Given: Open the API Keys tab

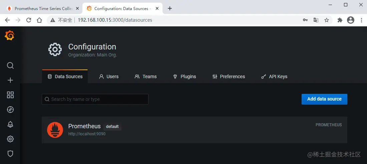Looking at the screenshot, I should tap(274, 76).
